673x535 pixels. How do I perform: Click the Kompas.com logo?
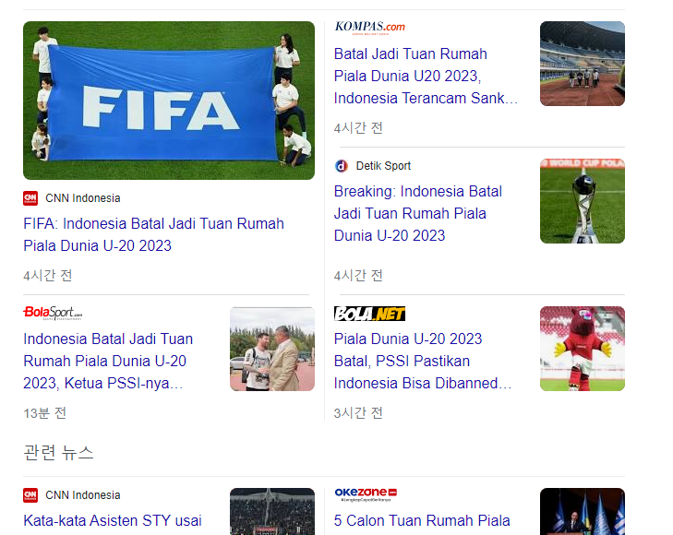pos(369,27)
